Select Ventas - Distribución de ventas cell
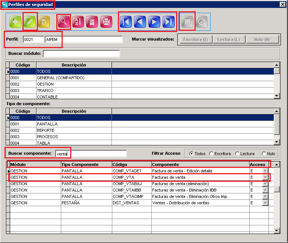The width and height of the screenshot is (288, 243). coord(201,203)
